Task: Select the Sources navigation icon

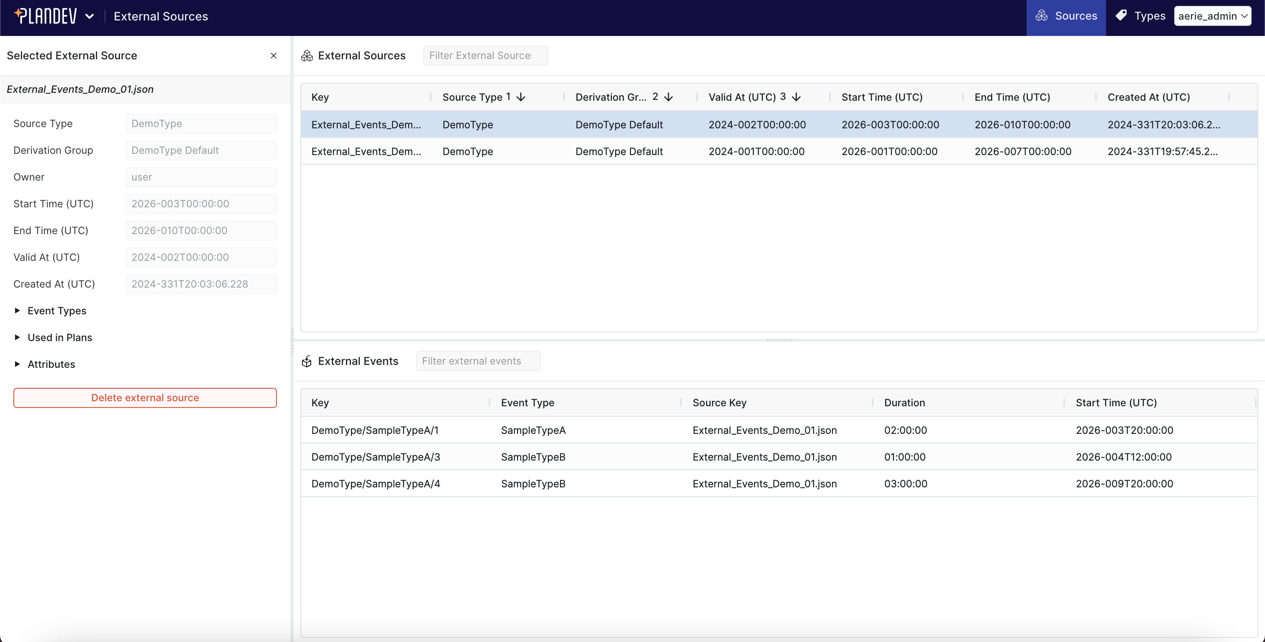Action: point(1042,15)
